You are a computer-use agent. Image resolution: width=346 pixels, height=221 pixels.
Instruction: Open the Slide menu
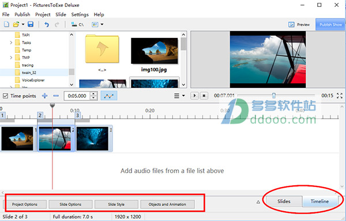[61, 14]
